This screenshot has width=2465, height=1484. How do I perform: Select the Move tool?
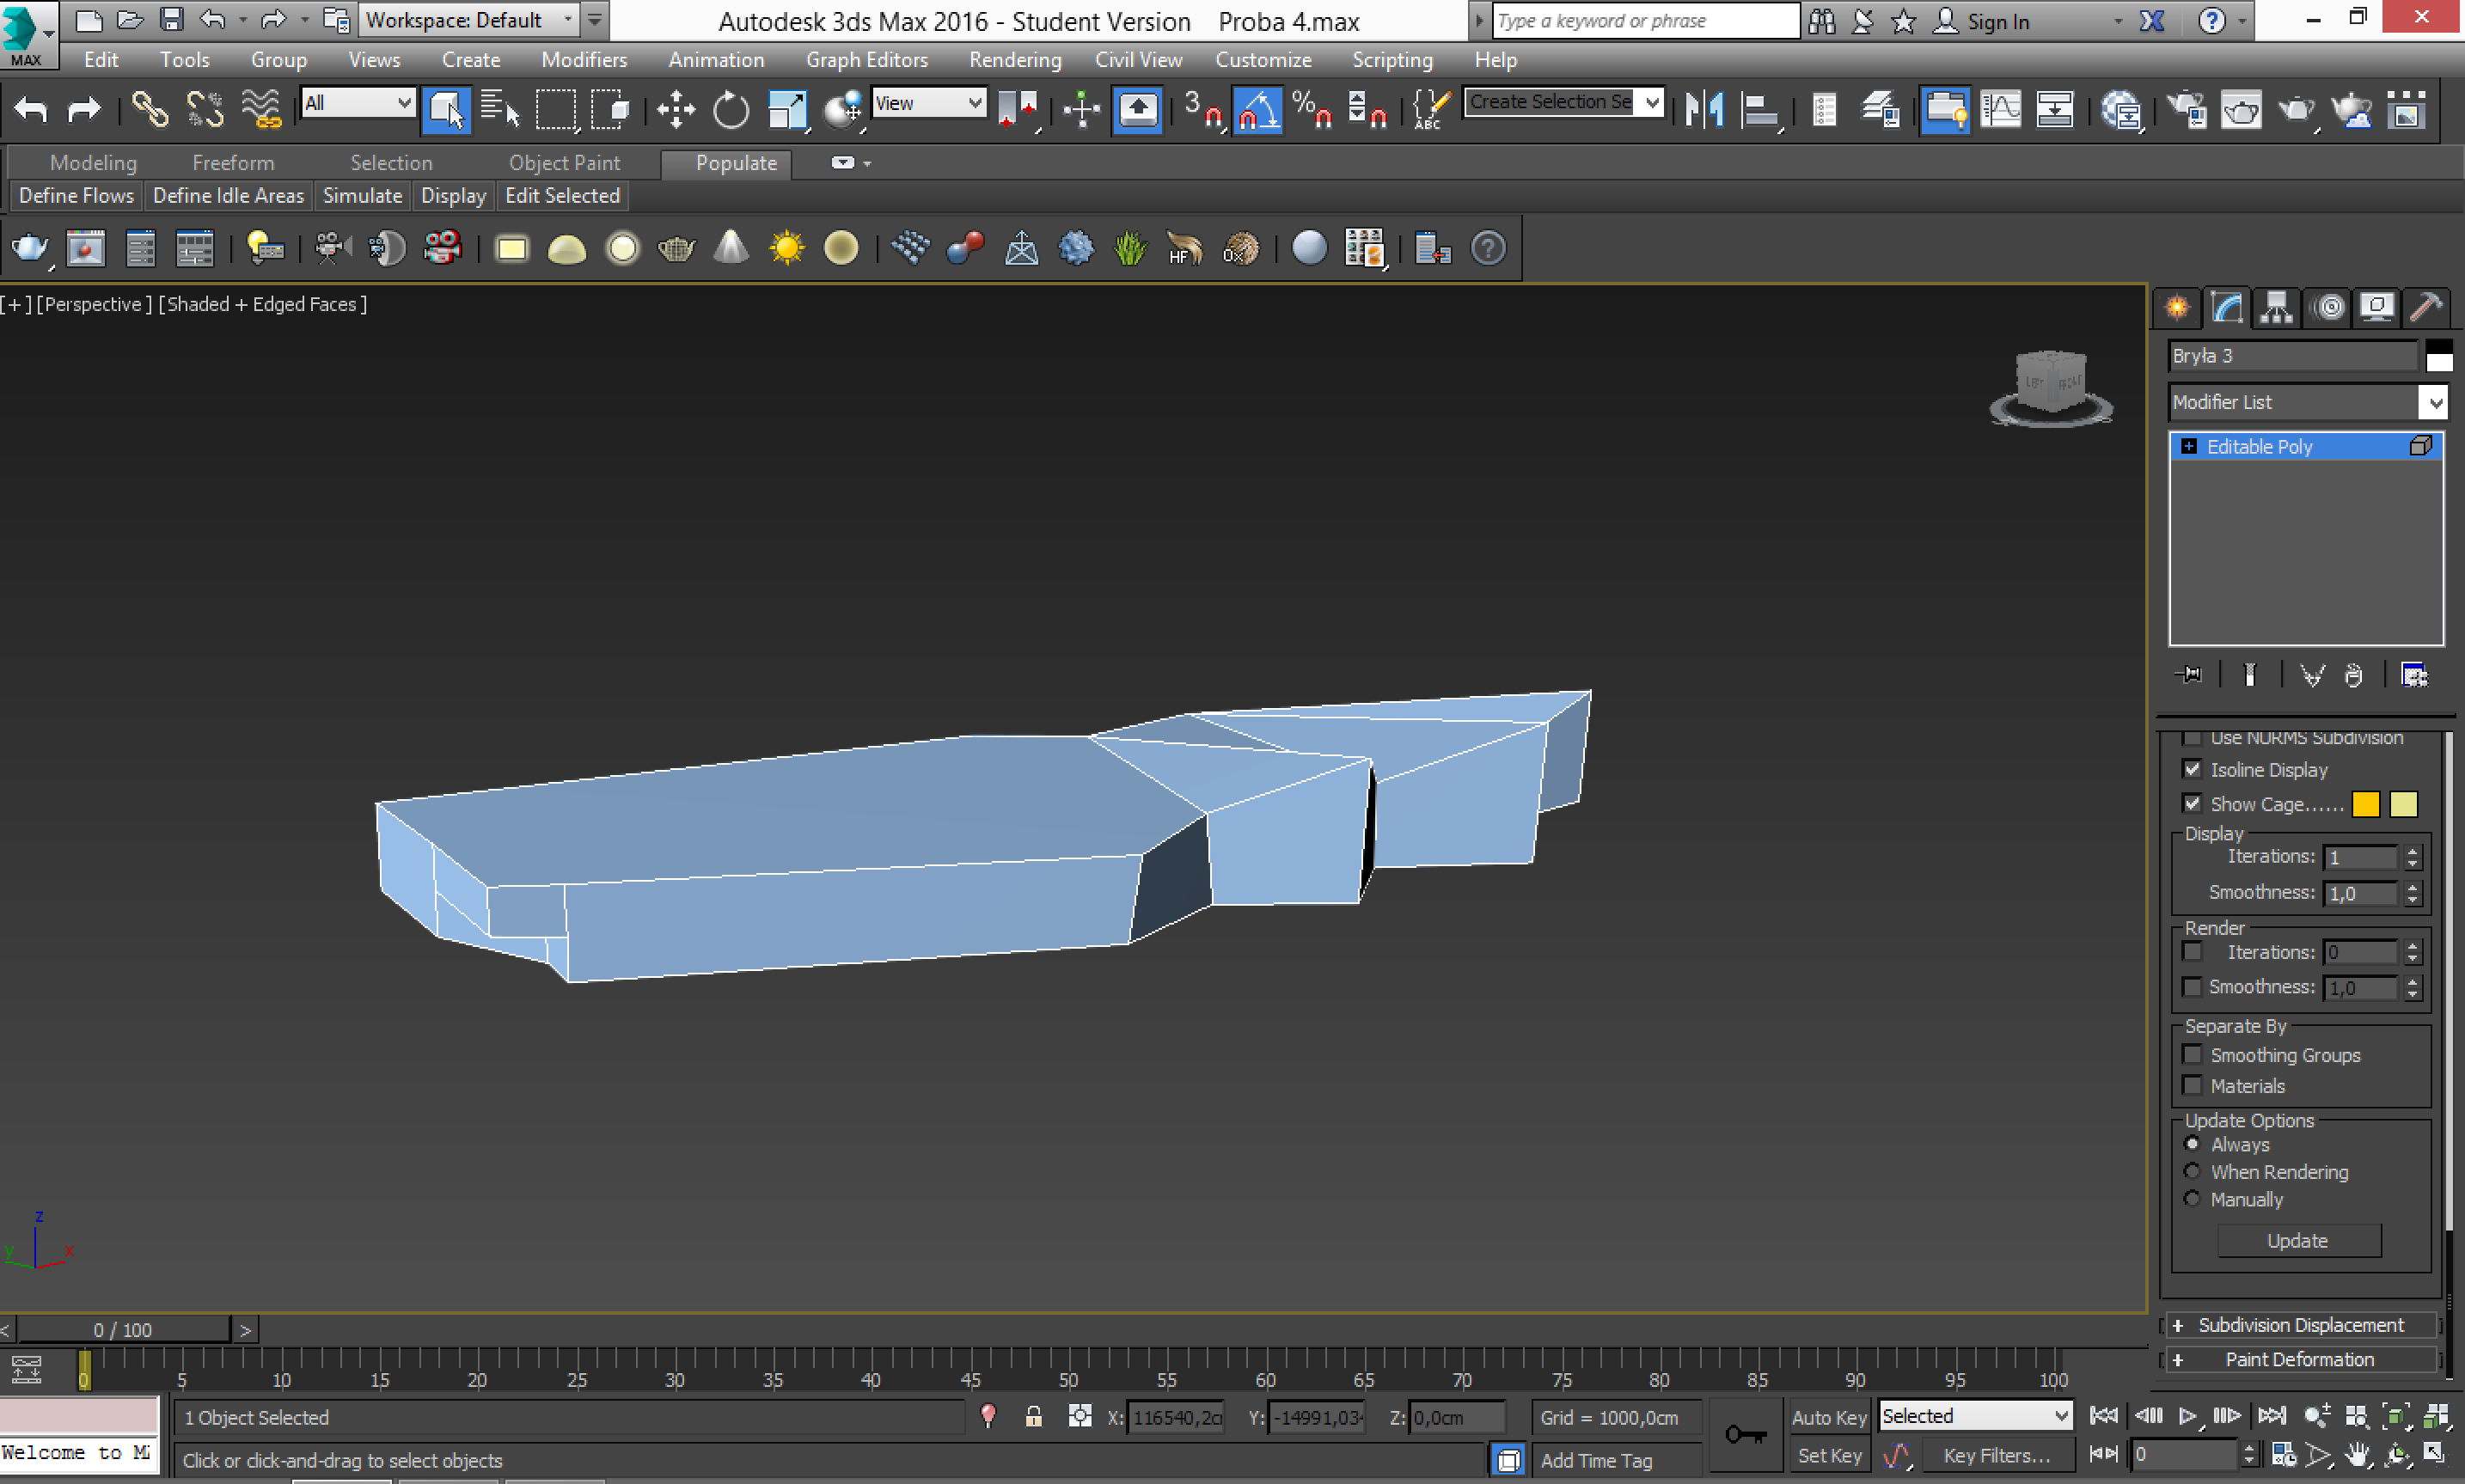(x=676, y=109)
